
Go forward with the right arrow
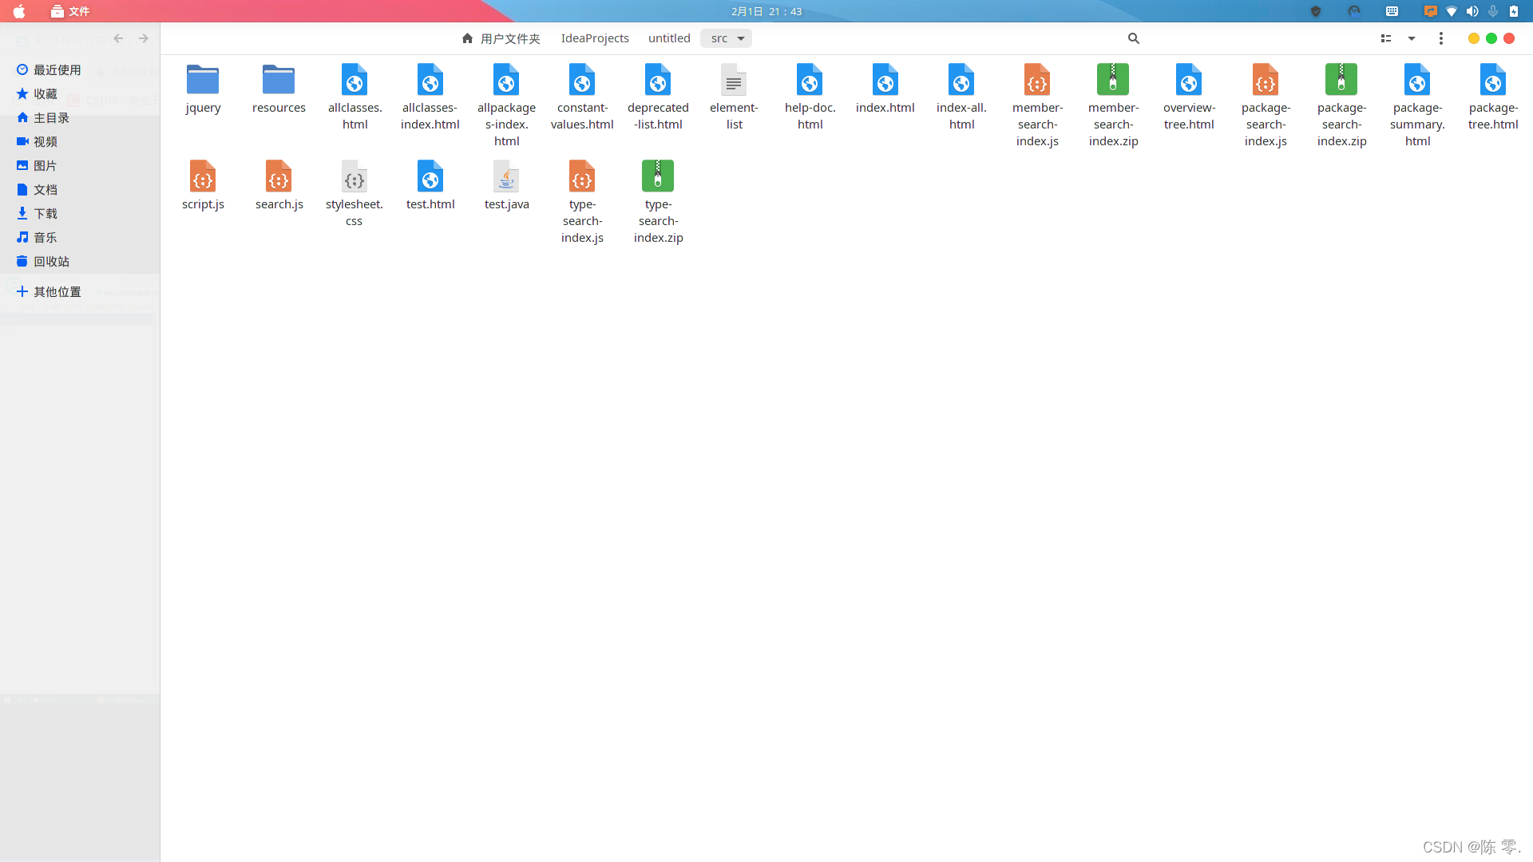point(144,38)
